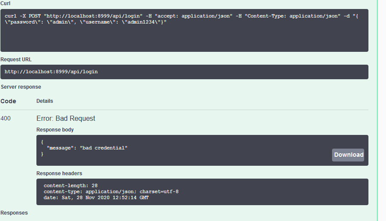This screenshot has width=386, height=221.
Task: Click the Code column header
Action: point(8,101)
